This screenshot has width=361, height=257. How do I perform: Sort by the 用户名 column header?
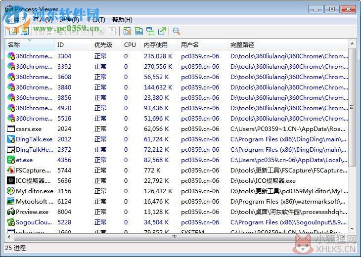point(202,44)
